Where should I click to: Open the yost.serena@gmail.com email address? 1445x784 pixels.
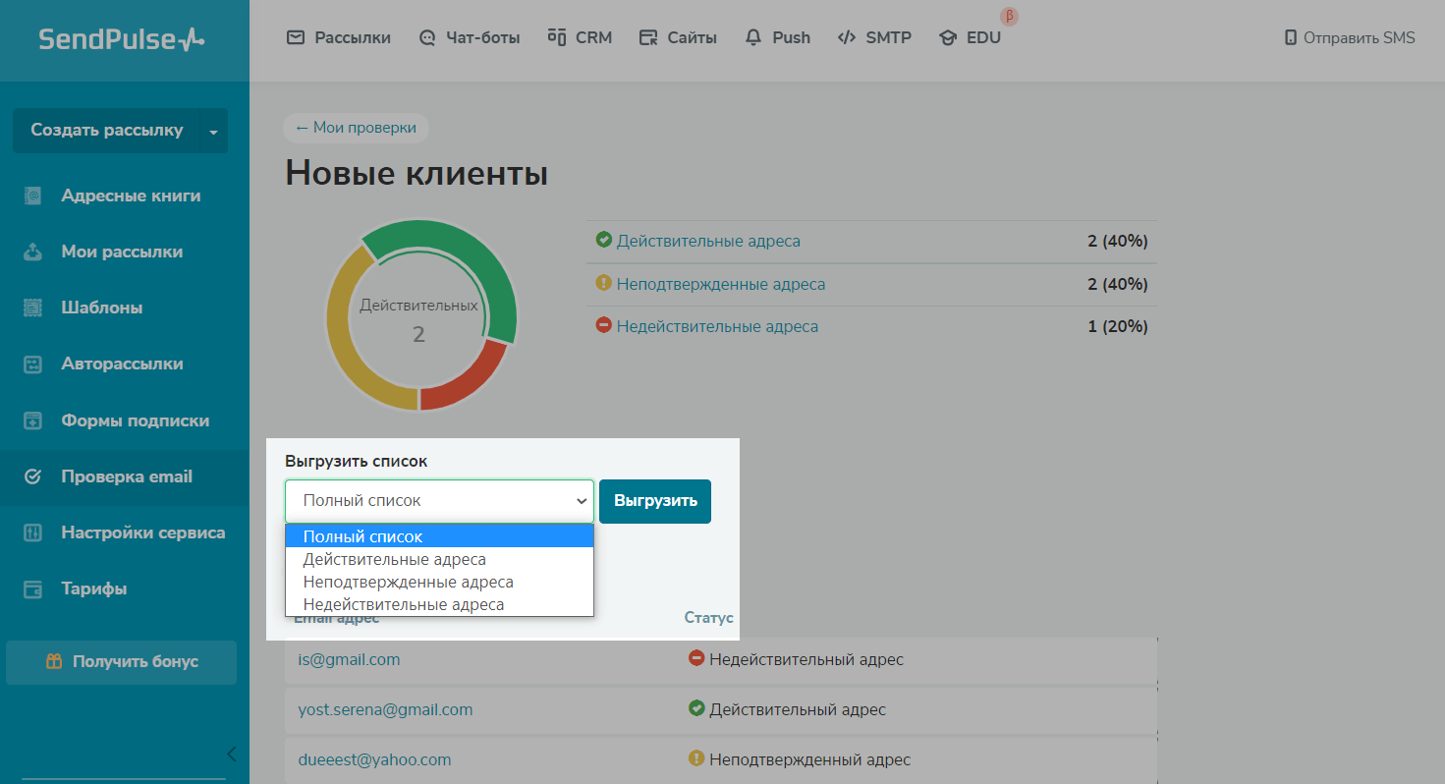click(x=385, y=709)
